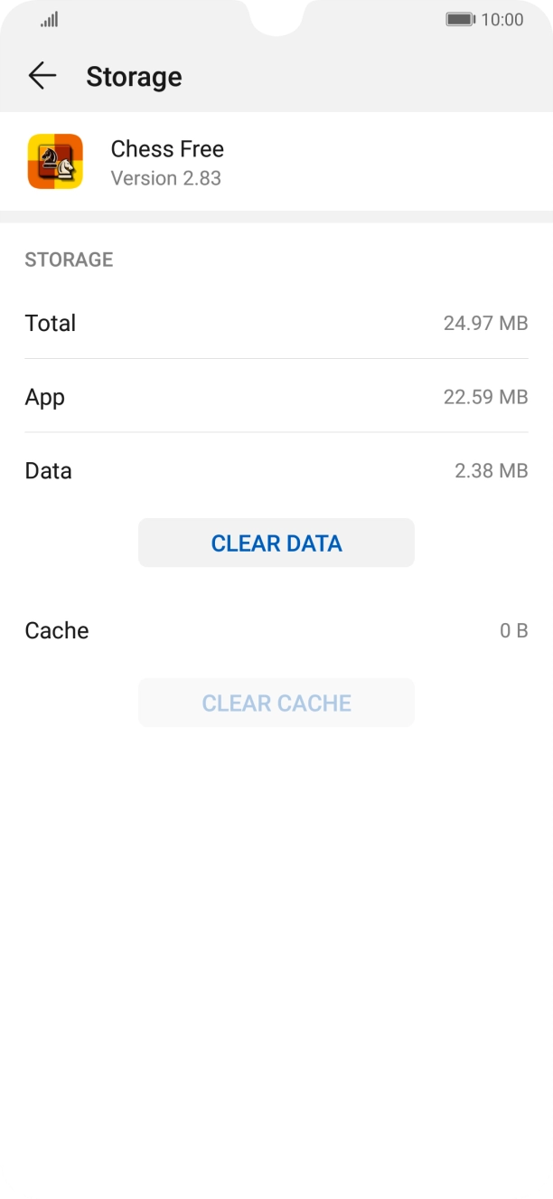Tap the Version 2.83 text

pyautogui.click(x=165, y=178)
